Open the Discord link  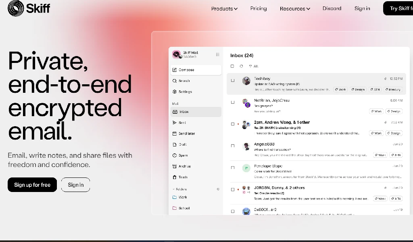[332, 8]
